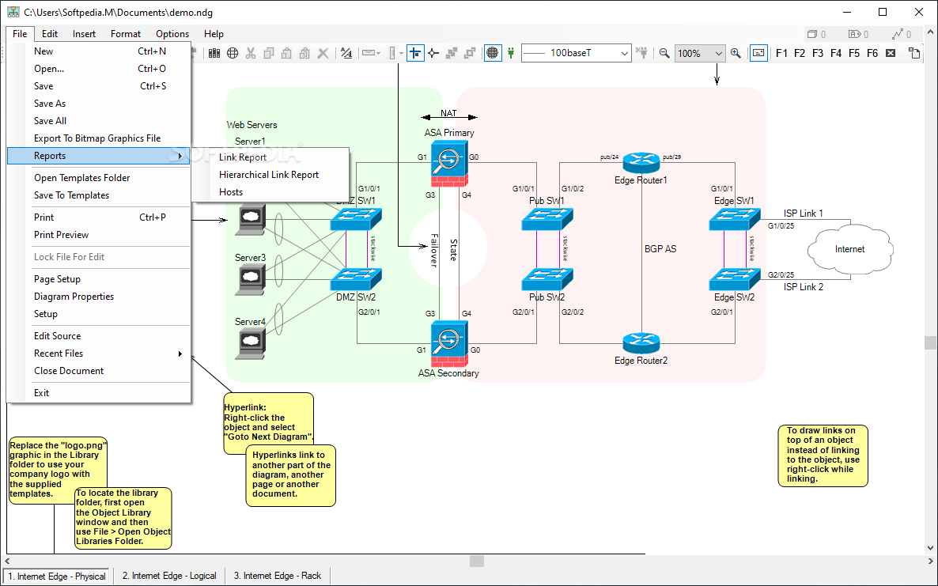Open the Edit menu
Screen dimensions: 938x586
coord(51,34)
